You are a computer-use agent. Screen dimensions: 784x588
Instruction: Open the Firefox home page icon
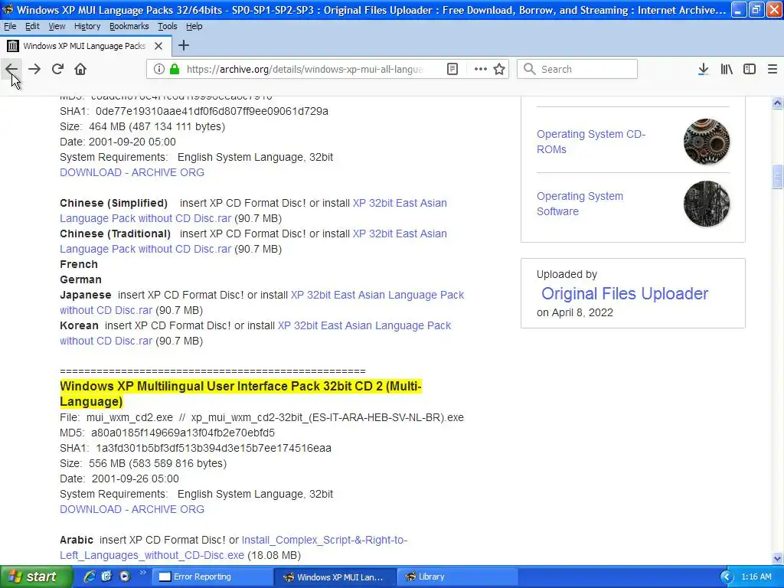coord(80,69)
